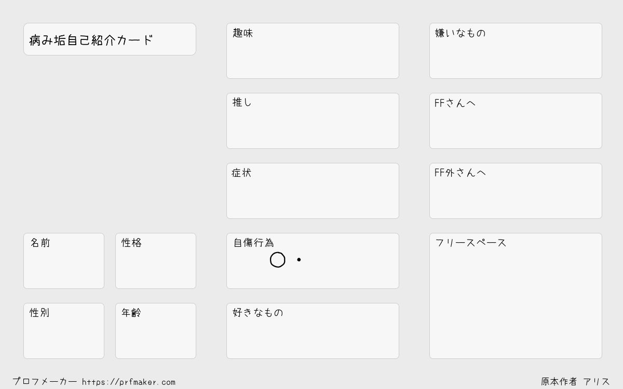
Task: Click the 性別 input box
Action: coord(64,331)
